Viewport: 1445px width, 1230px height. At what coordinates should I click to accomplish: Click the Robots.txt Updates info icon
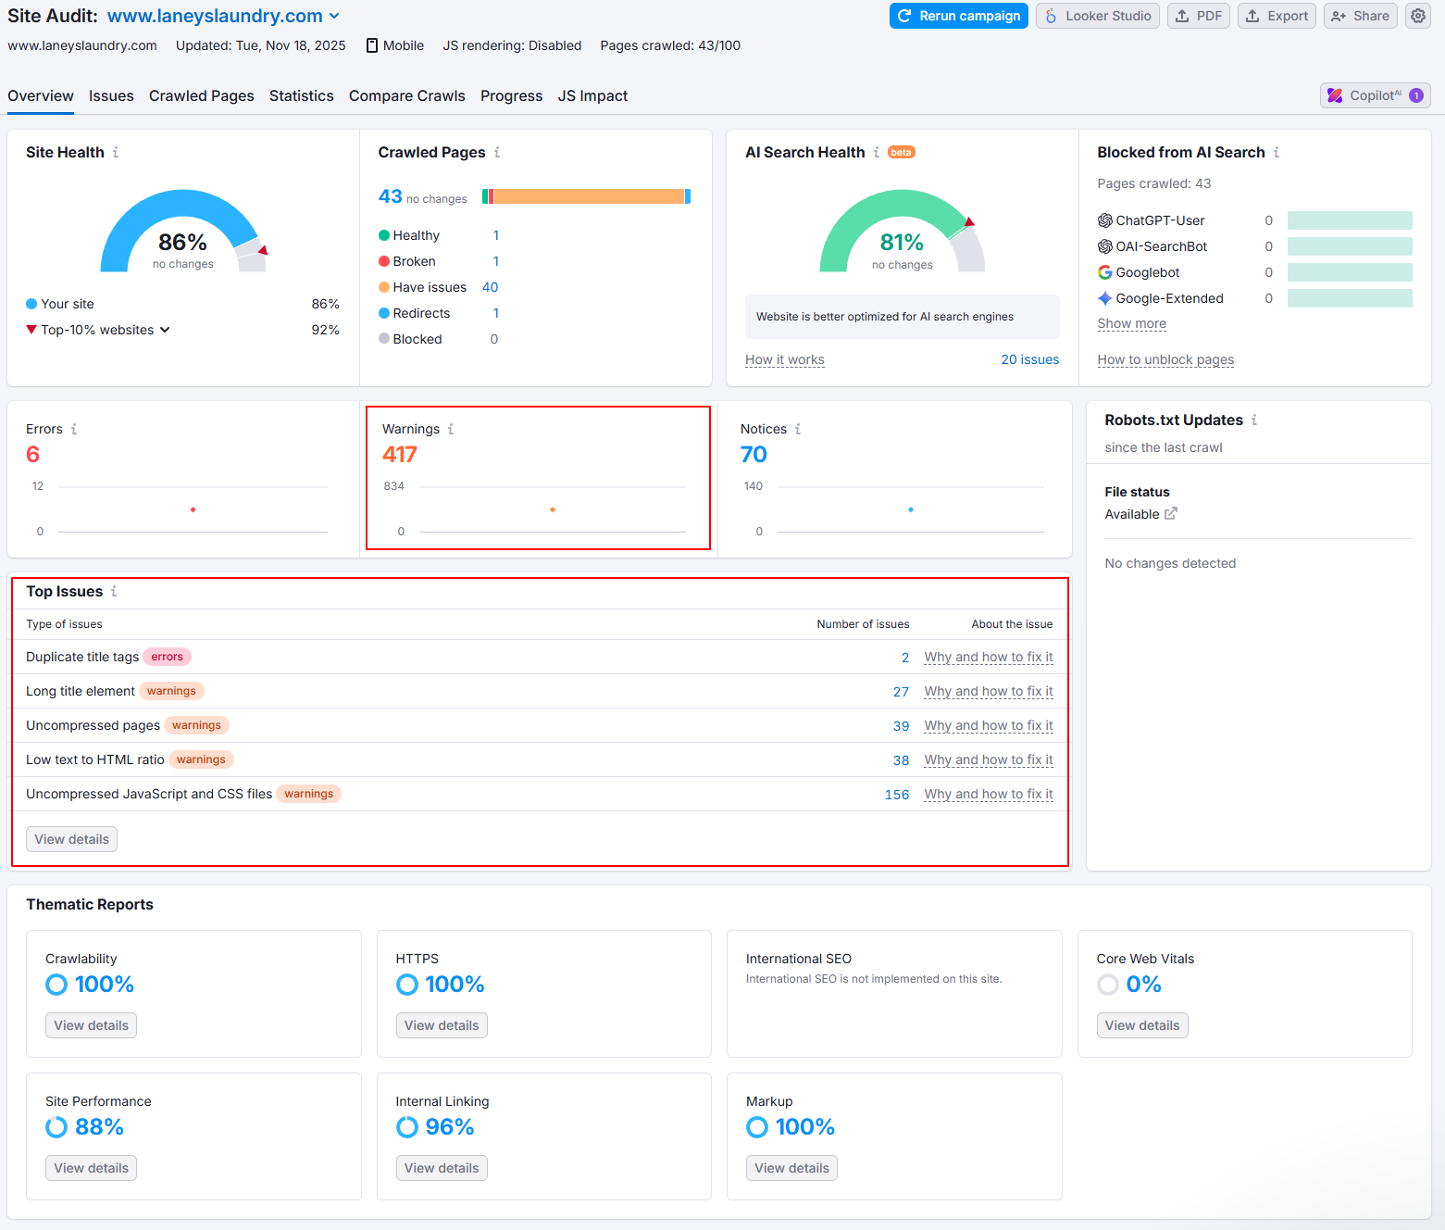tap(1254, 420)
